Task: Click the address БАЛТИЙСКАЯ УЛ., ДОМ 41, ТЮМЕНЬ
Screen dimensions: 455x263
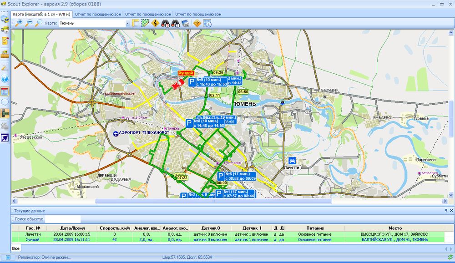Action: tap(394, 240)
